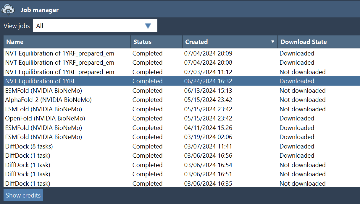Select the OpenFold (NVIDIA BioNeMo) job row
The height and width of the screenshot is (204, 360).
(45, 118)
